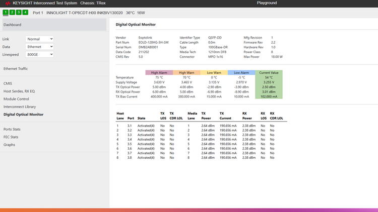Select Digital Optical Monitor in sidebar
This screenshot has height=212, width=378.
pos(23,115)
